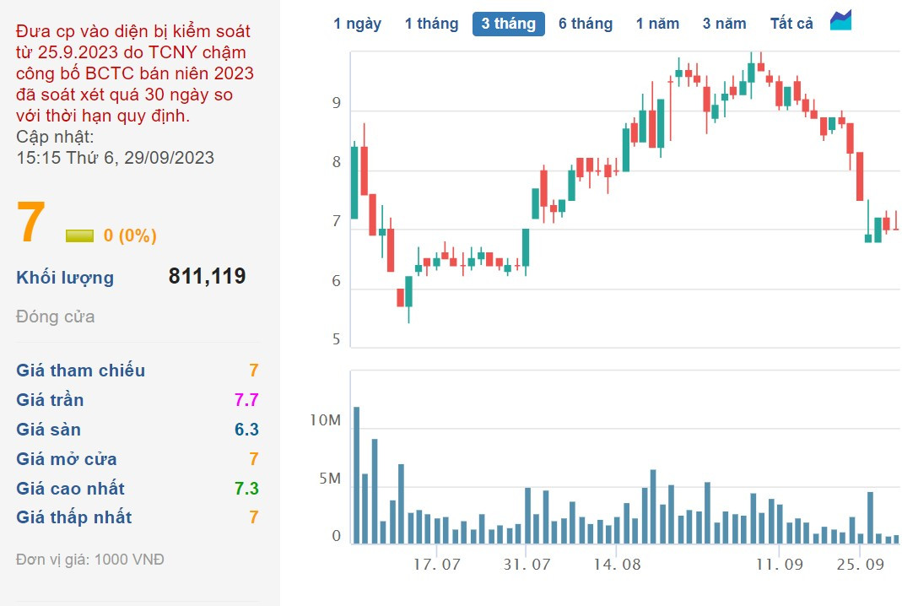Image resolution: width=902 pixels, height=606 pixels.
Task: Click the area chart type icon
Action: pos(840,20)
